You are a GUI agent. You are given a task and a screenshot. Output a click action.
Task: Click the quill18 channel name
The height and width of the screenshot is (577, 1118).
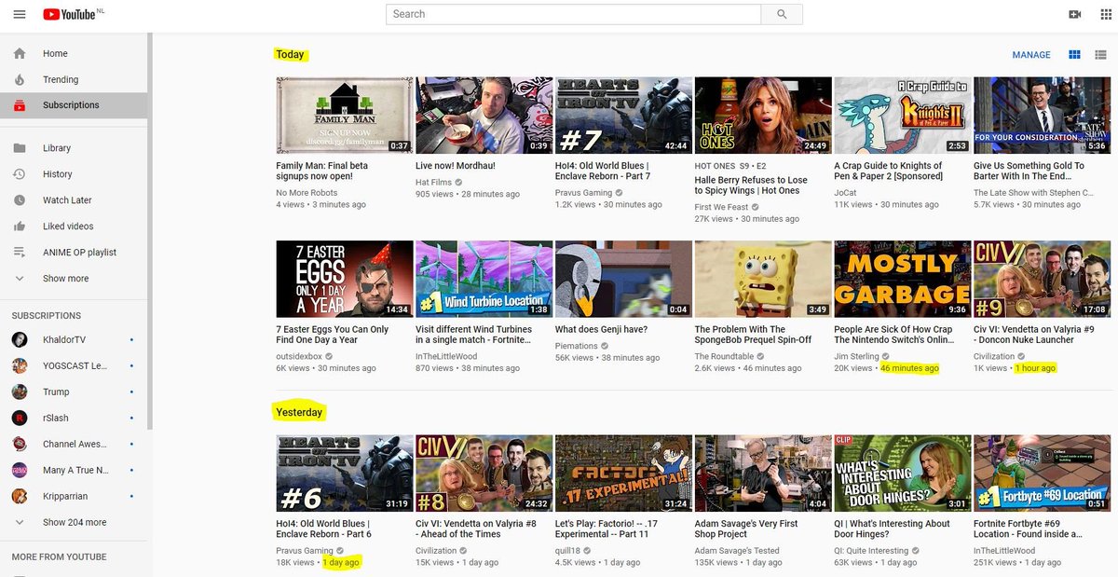[568, 551]
